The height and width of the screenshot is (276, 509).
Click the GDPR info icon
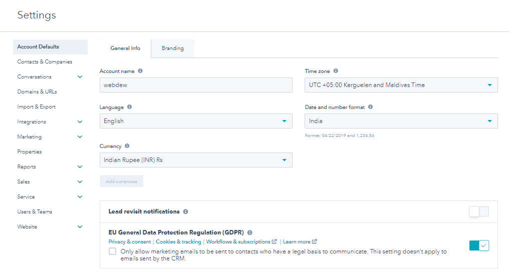(x=250, y=232)
